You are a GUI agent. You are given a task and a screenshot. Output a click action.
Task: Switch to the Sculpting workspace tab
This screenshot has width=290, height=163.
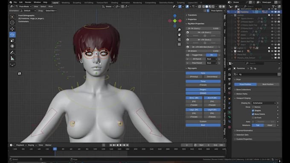[x=77, y=3]
